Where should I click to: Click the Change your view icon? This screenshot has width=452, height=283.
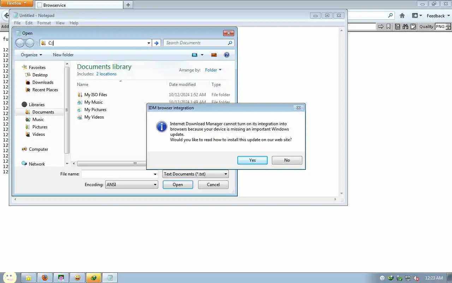coord(195,55)
